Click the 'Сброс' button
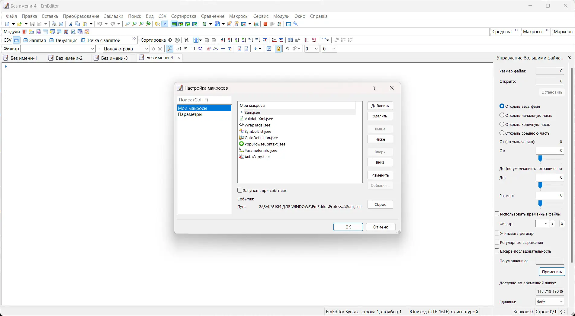 click(x=380, y=204)
